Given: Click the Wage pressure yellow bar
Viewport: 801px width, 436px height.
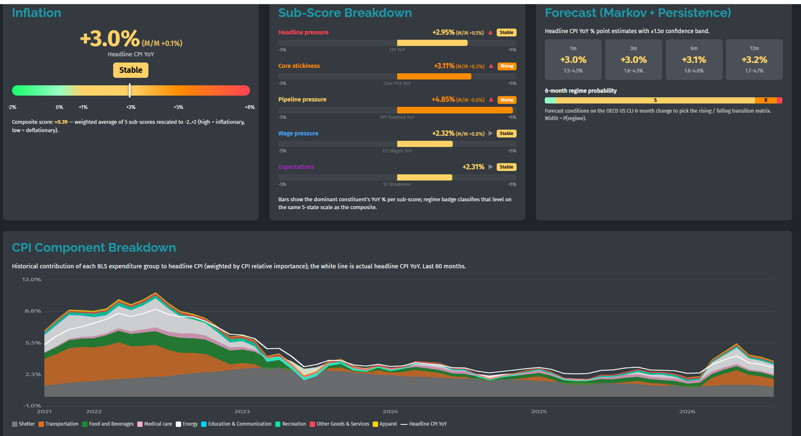Looking at the screenshot, I should pos(425,144).
